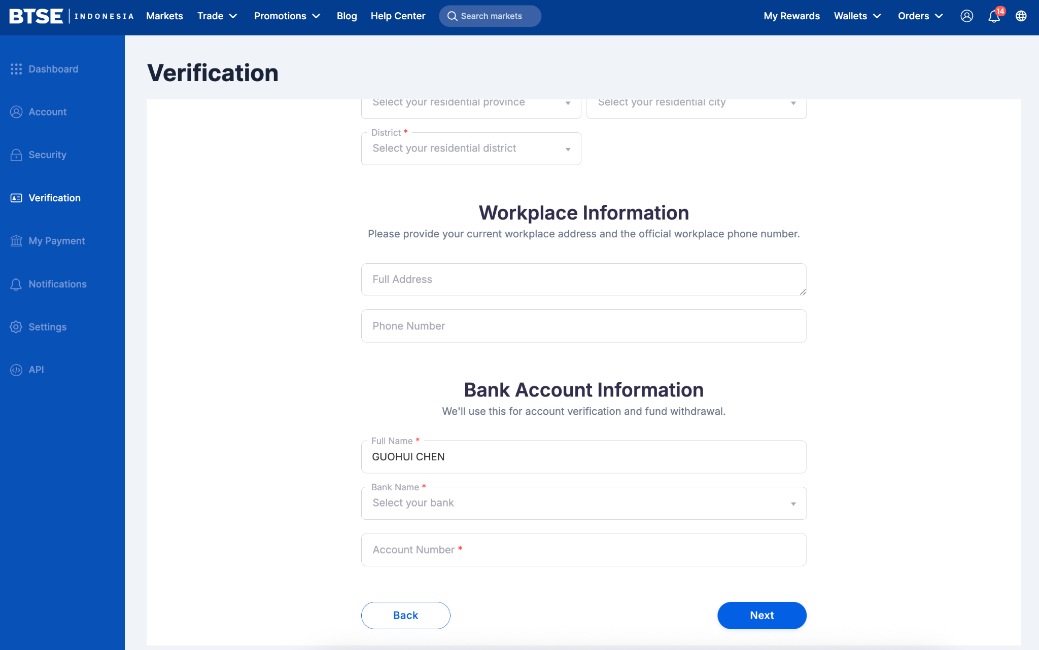This screenshot has width=1039, height=650.
Task: Click the Back button
Action: pos(406,616)
